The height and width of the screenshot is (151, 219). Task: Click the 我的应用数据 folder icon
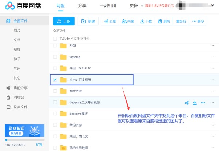click(63, 147)
